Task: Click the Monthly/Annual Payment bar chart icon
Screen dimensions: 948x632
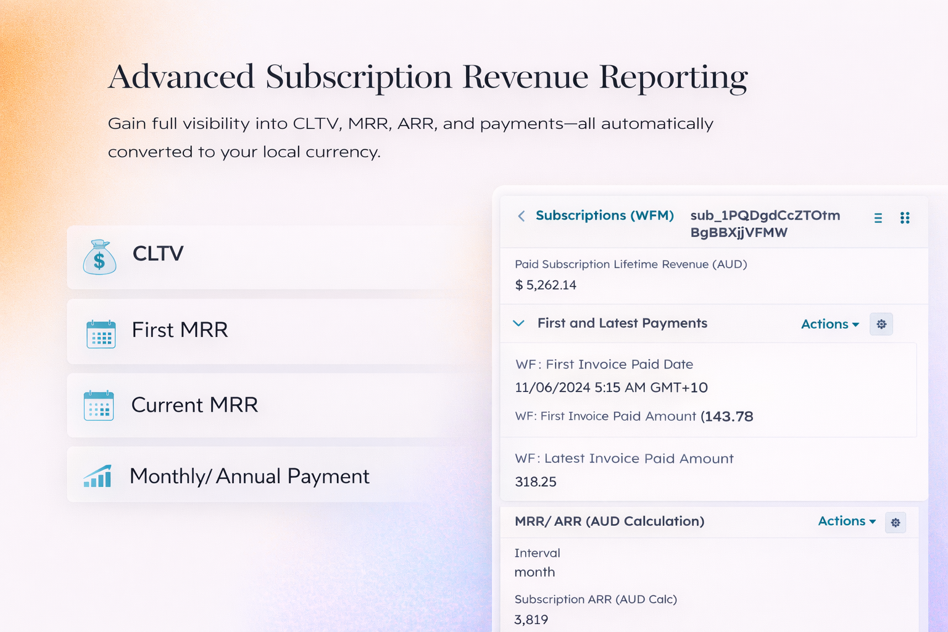Action: [98, 476]
